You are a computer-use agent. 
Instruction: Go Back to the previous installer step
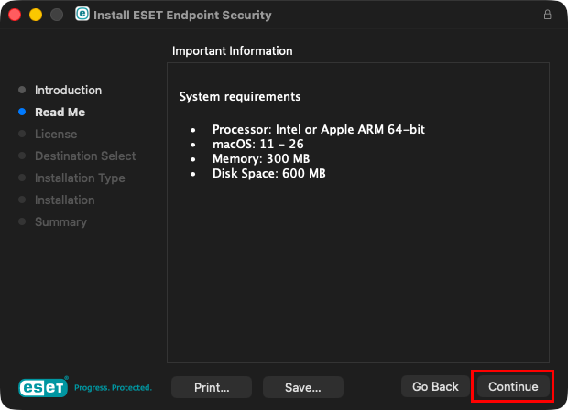(434, 387)
